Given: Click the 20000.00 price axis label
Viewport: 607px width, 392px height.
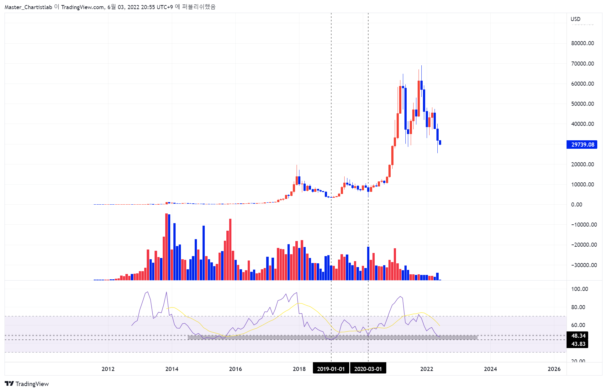Looking at the screenshot, I should [x=583, y=164].
